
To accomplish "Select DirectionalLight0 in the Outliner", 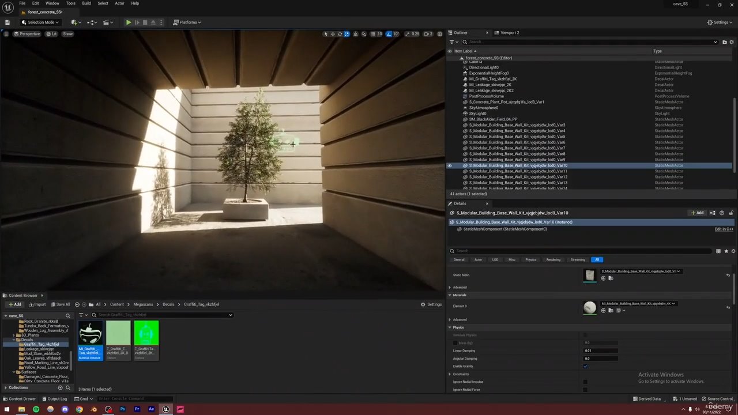I will click(x=484, y=67).
